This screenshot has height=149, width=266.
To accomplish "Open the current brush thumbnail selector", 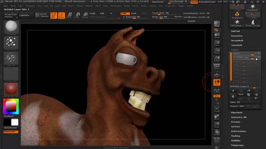I will [x=11, y=27].
